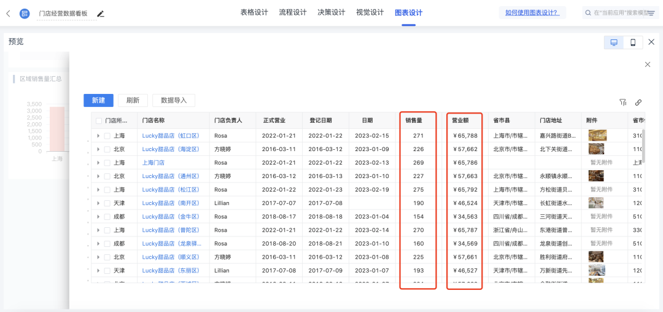Click the link chain icon above the table

tap(638, 102)
